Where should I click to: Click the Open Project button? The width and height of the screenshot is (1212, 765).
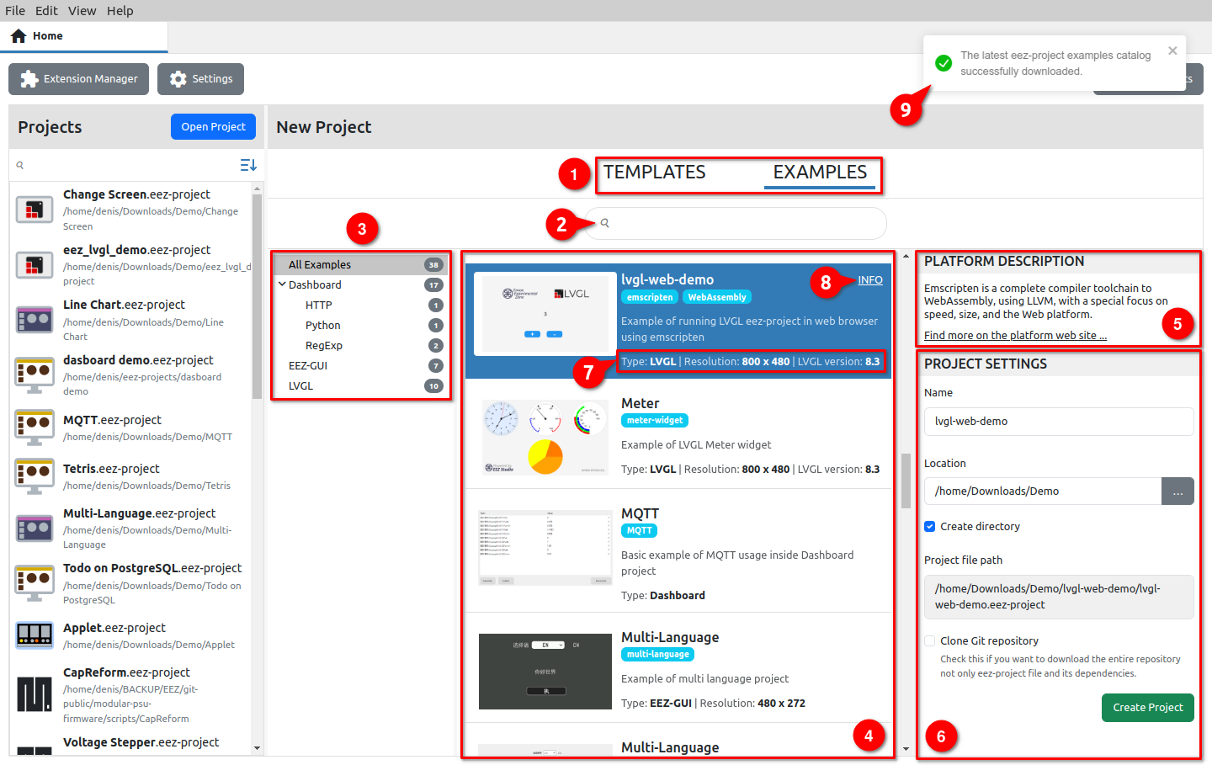pos(213,127)
